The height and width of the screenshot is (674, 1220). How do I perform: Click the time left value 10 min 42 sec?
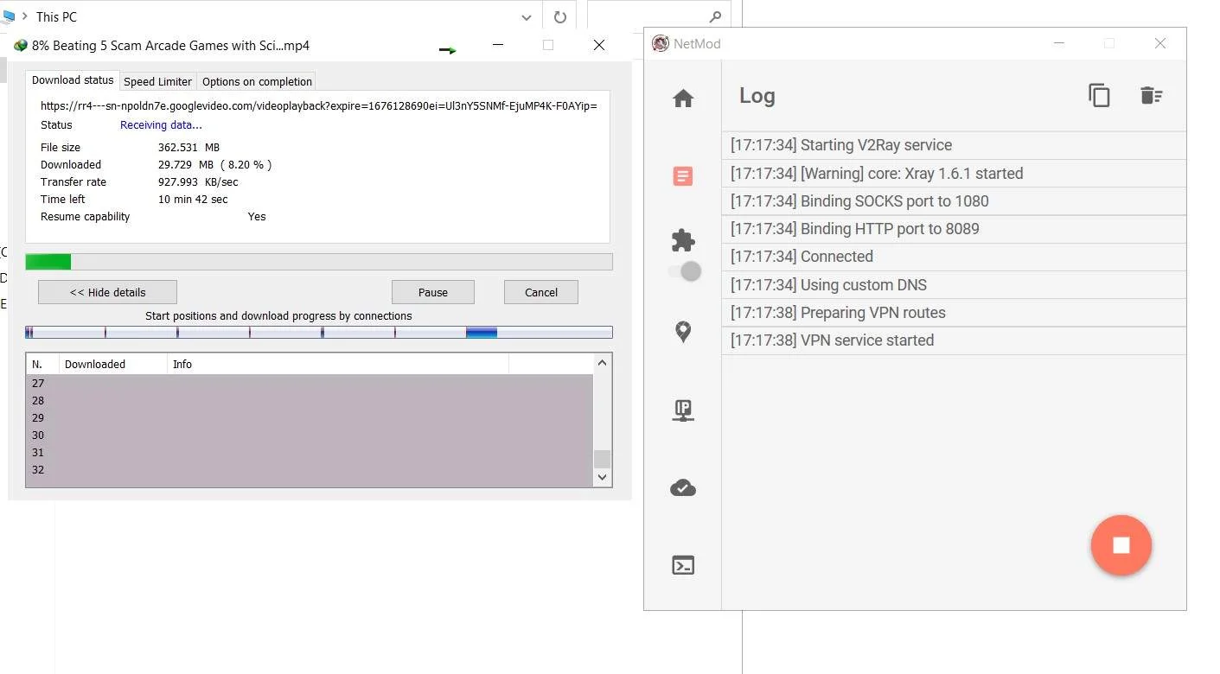tap(193, 200)
